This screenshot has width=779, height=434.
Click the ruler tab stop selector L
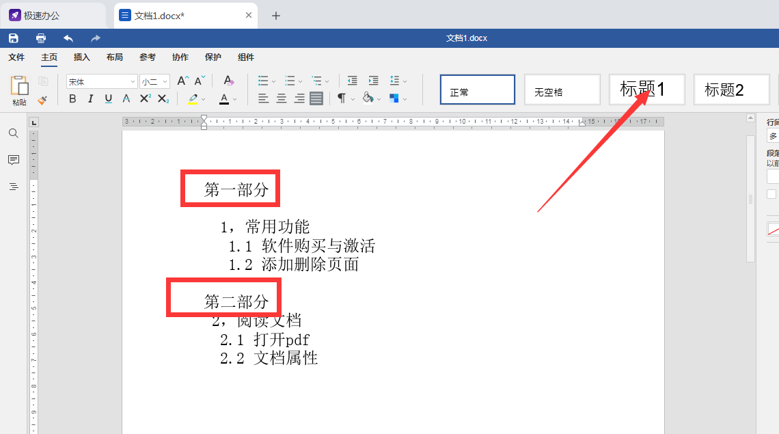click(33, 122)
